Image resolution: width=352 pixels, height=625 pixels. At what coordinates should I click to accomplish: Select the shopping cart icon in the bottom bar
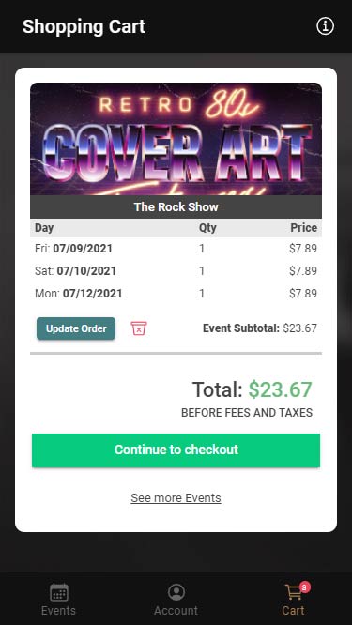294,592
